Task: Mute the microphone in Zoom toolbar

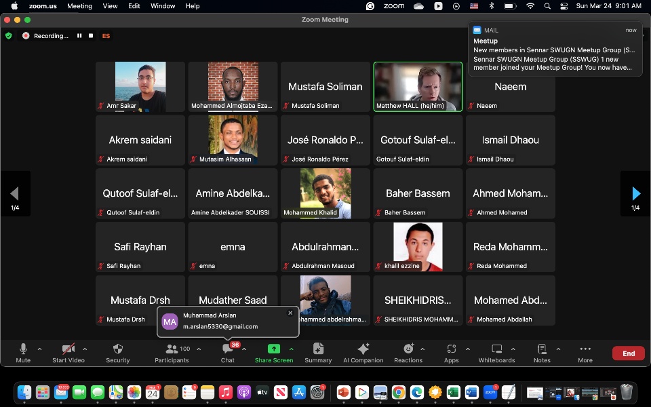Action: (23, 353)
